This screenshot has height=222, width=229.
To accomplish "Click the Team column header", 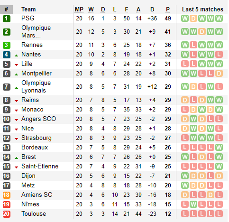I will tap(28, 9).
